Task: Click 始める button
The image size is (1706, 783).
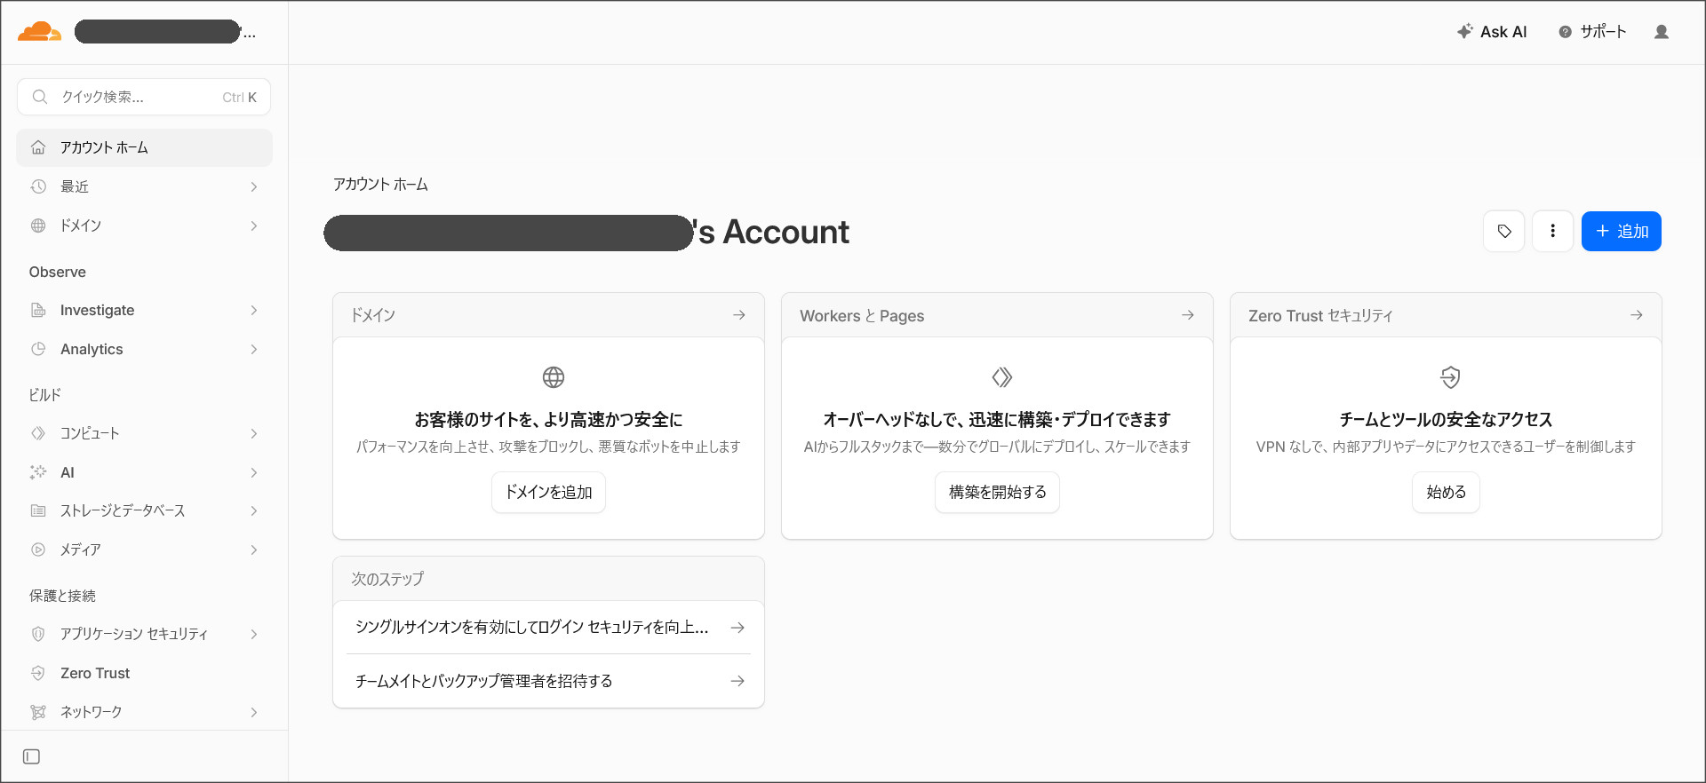Action: [1446, 492]
